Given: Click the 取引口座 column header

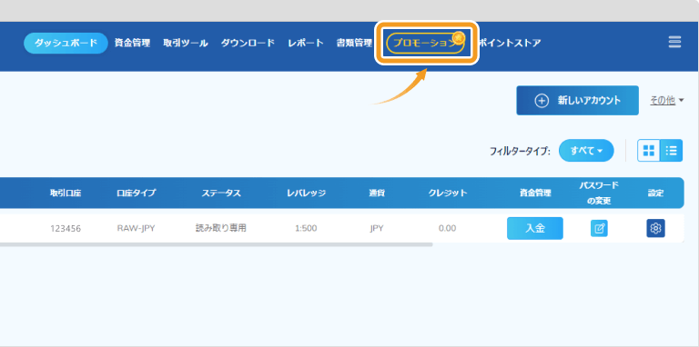Looking at the screenshot, I should click(66, 193).
